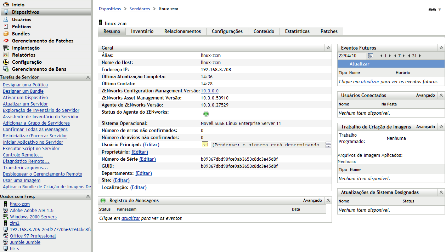Screen dimensions: 446x252
Task: Collapse the Usados com Freq. section
Action: (x=88, y=196)
